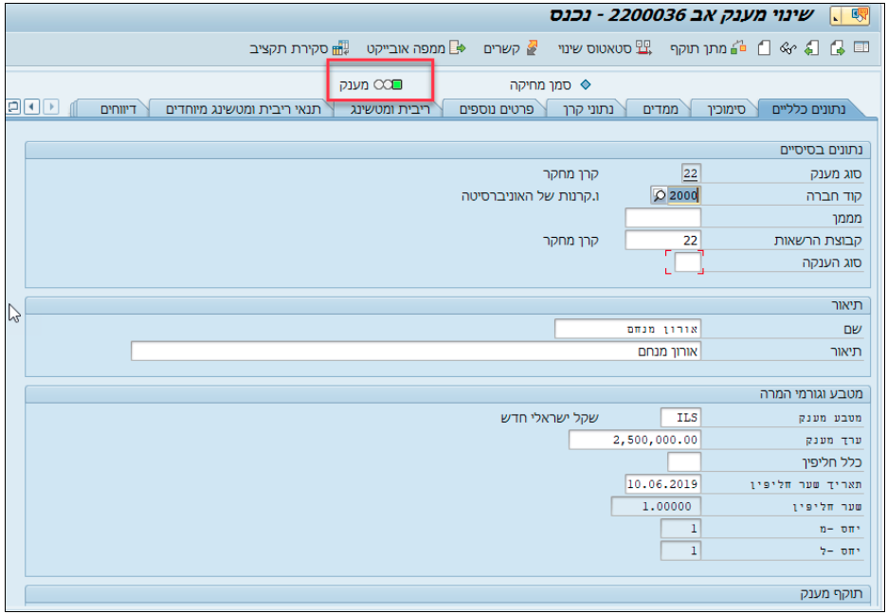Switch to נתונים כלליים tab

click(807, 109)
